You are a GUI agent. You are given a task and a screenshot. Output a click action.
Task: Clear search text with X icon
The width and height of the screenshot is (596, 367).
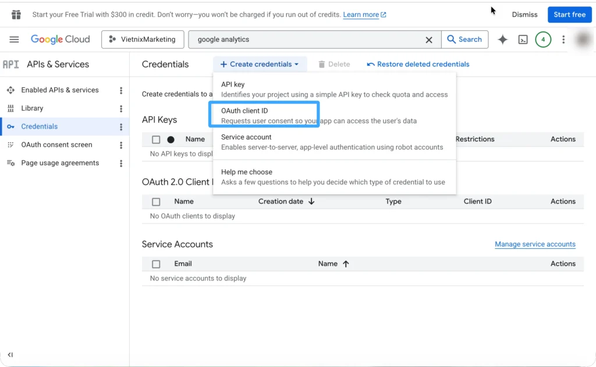(429, 40)
